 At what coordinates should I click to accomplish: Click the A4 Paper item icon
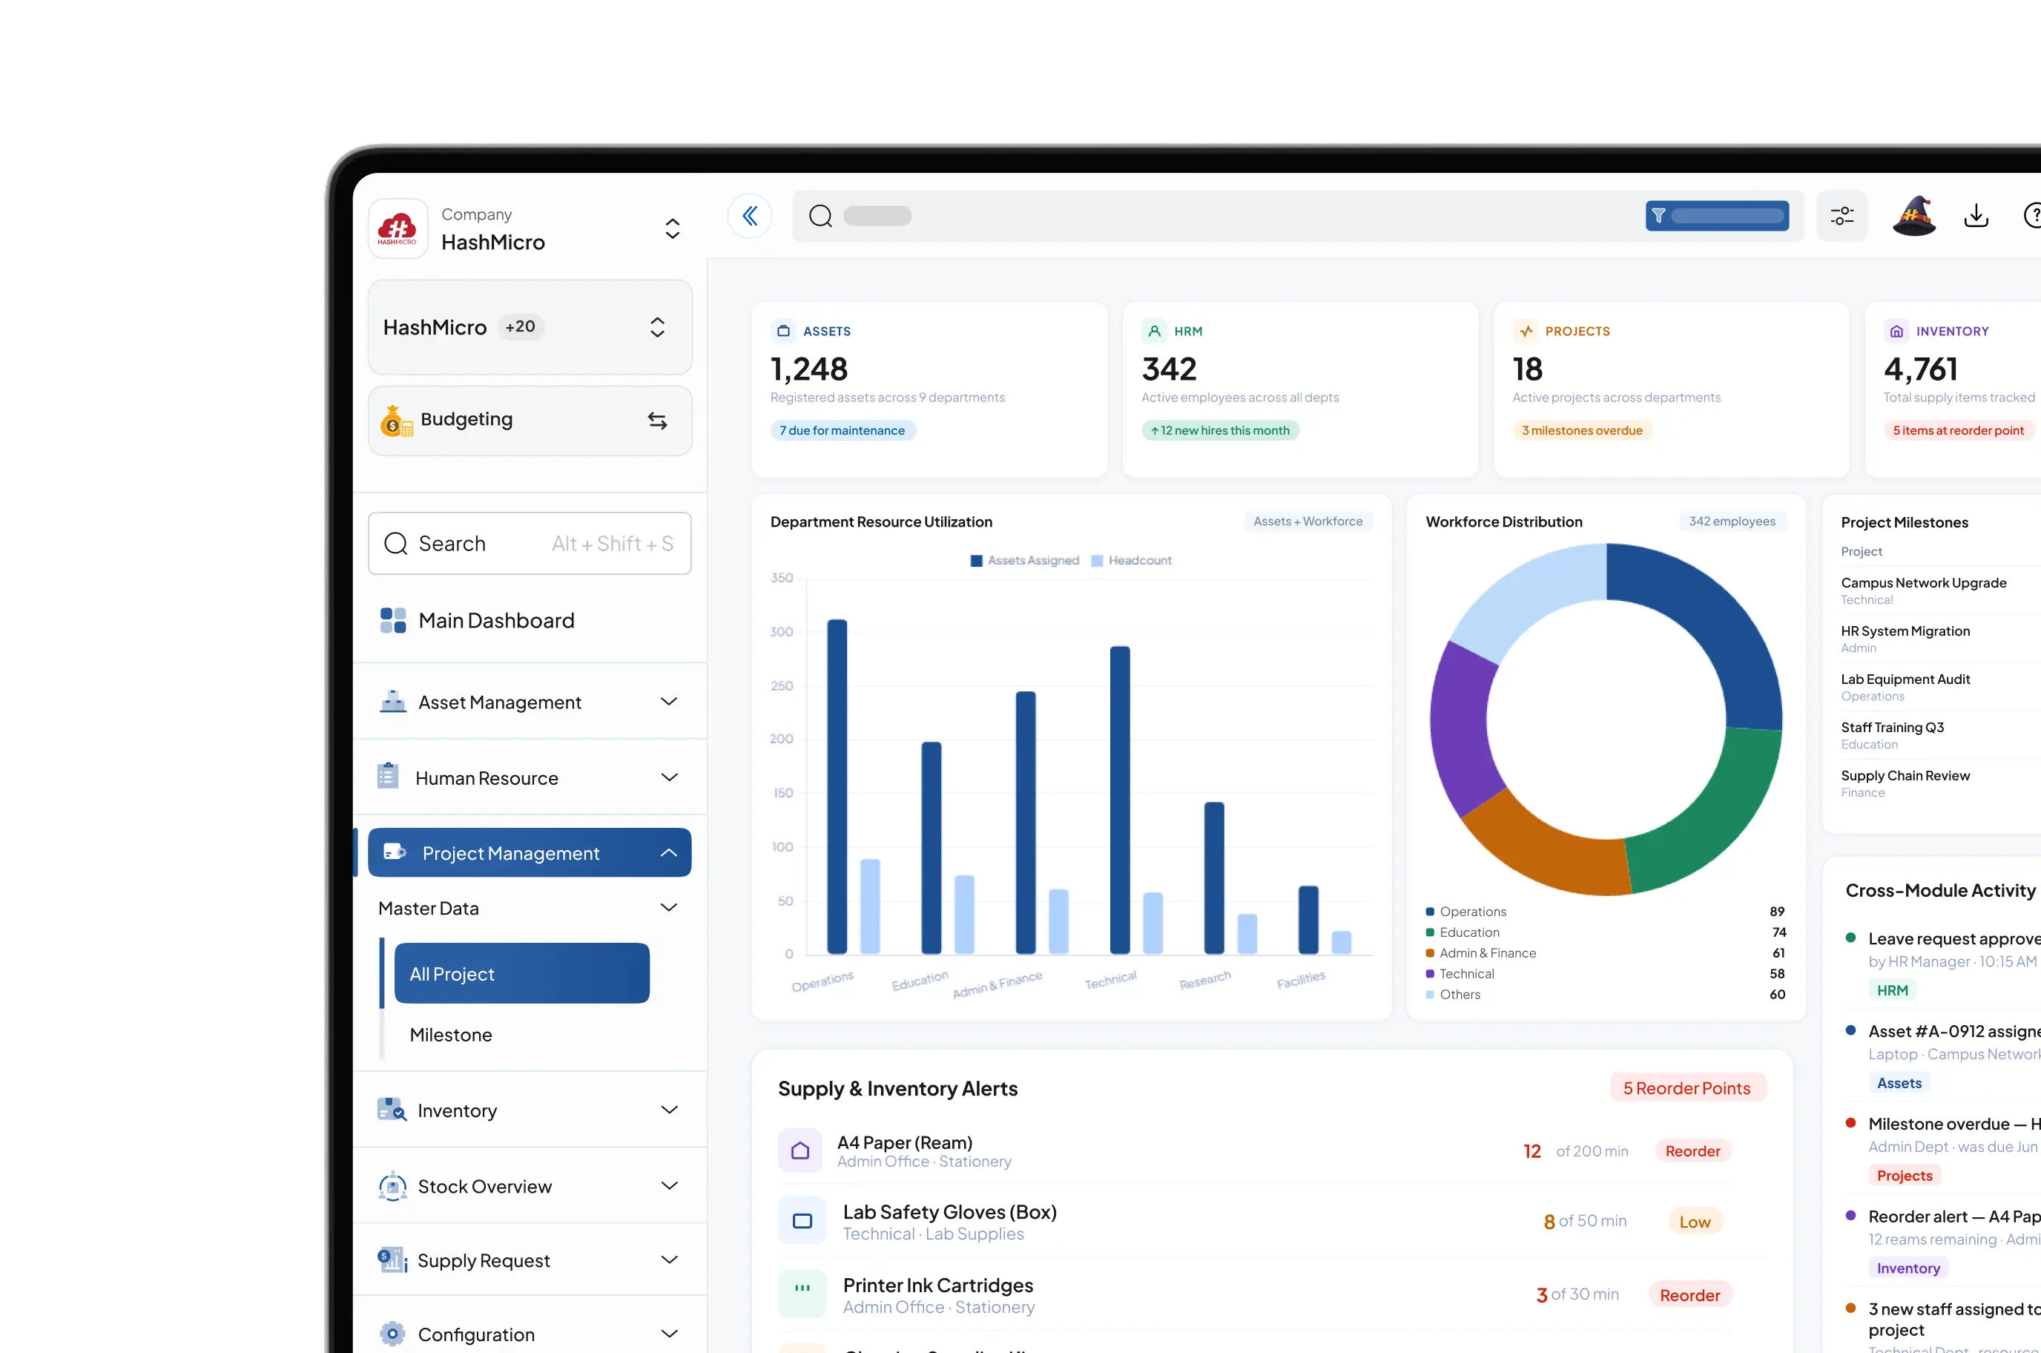point(799,1150)
